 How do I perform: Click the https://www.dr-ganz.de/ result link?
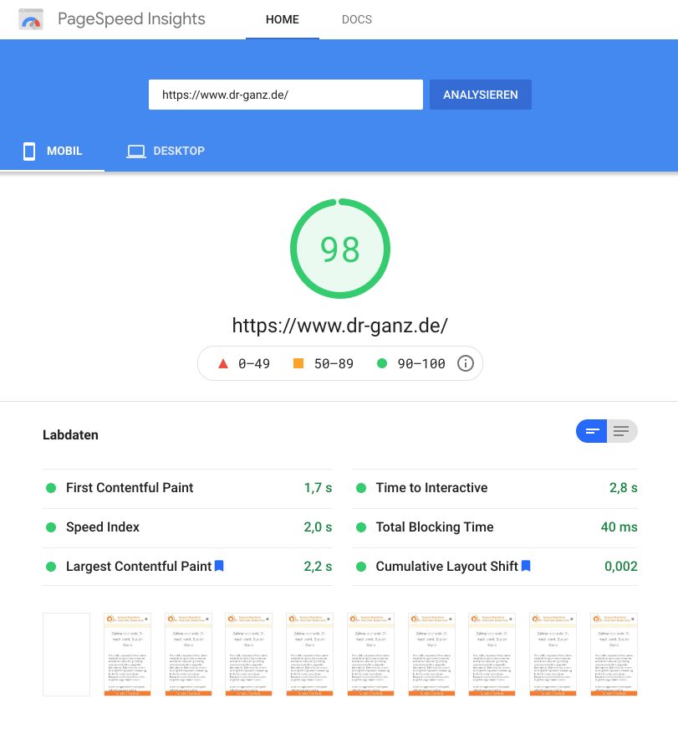(x=339, y=326)
